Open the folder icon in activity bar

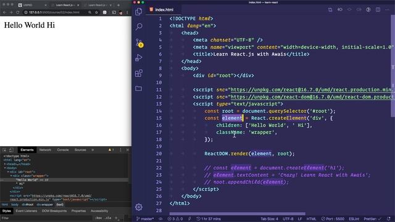pyautogui.click(x=138, y=88)
